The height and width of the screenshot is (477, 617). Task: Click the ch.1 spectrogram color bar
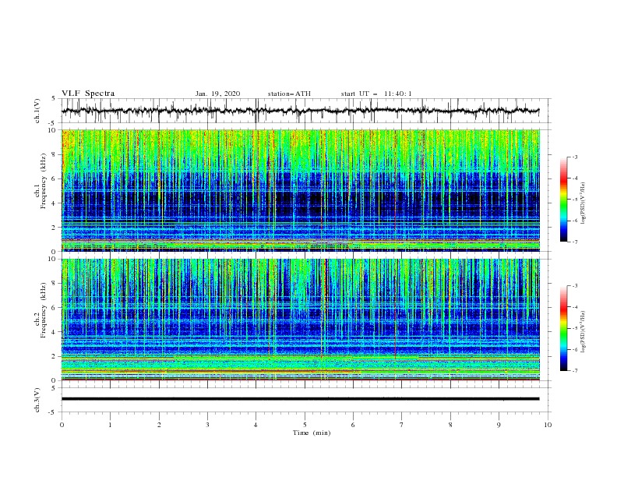click(564, 200)
